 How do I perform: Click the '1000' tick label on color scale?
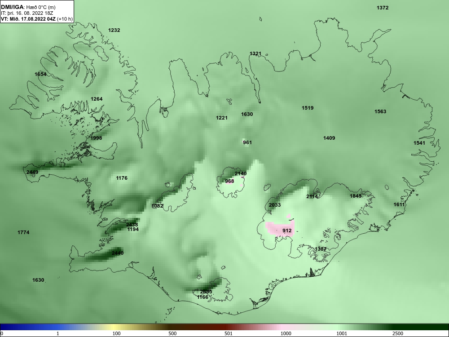(286, 333)
